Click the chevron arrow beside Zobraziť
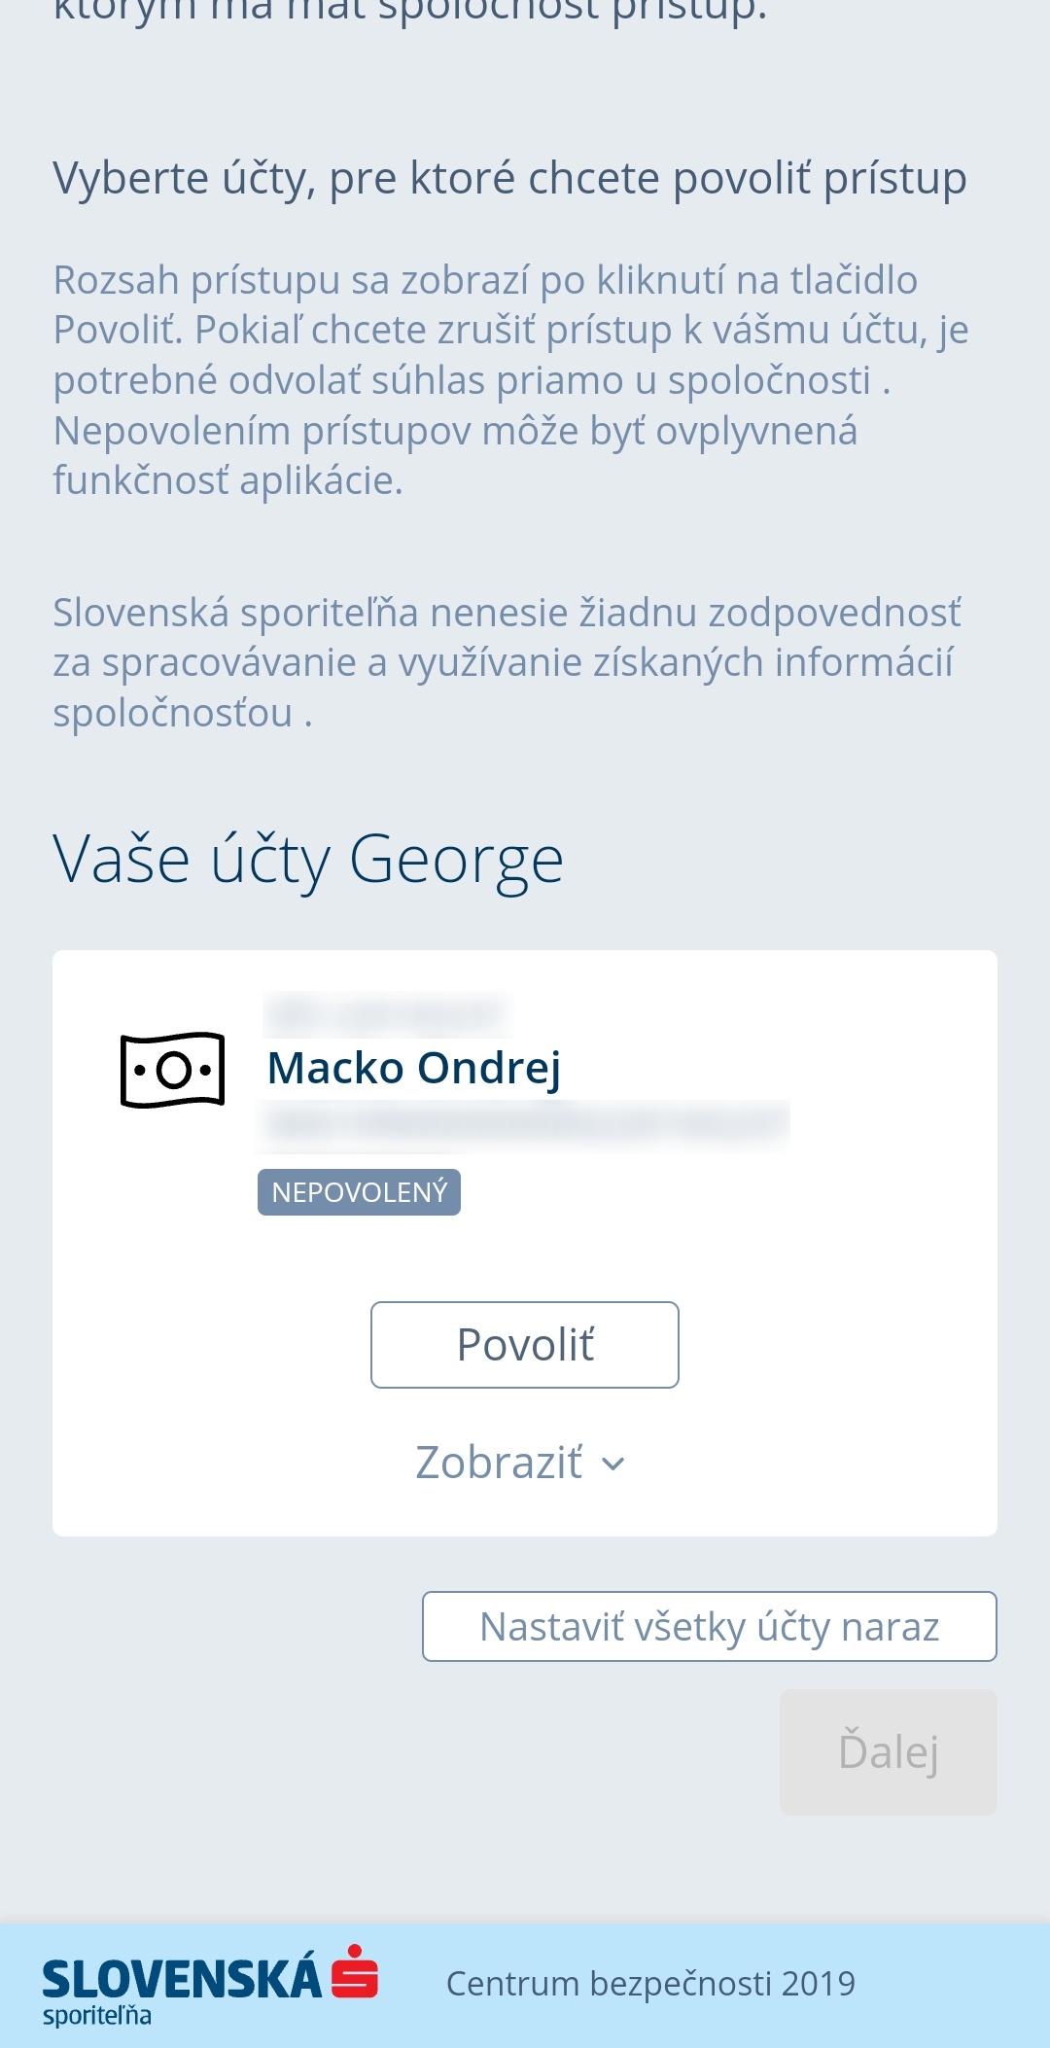 (613, 1464)
